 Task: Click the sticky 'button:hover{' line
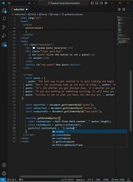[x=34, y=28]
